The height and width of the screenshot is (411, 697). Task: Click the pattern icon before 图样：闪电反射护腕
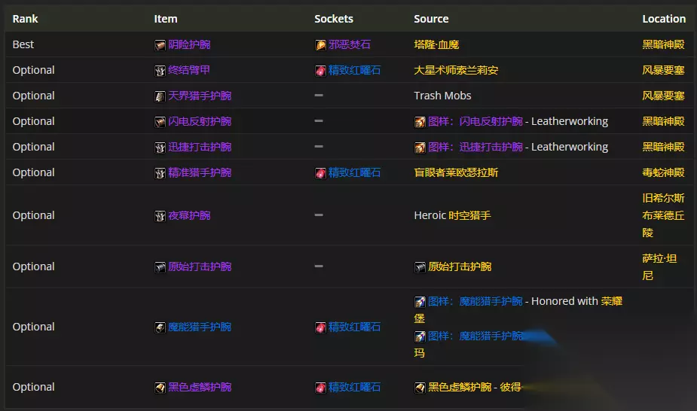(x=420, y=122)
